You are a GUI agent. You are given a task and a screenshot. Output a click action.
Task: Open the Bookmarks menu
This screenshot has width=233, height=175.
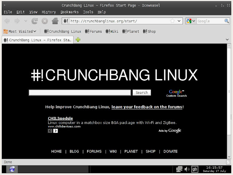[70, 12]
